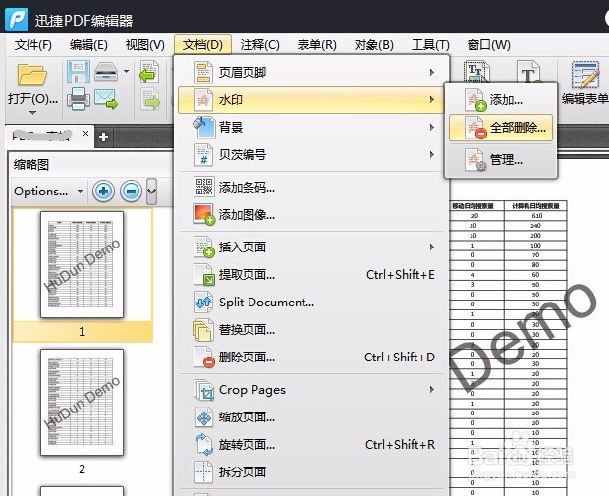Image resolution: width=609 pixels, height=496 pixels.
Task: Click the save floppy disk icon
Action: [79, 71]
